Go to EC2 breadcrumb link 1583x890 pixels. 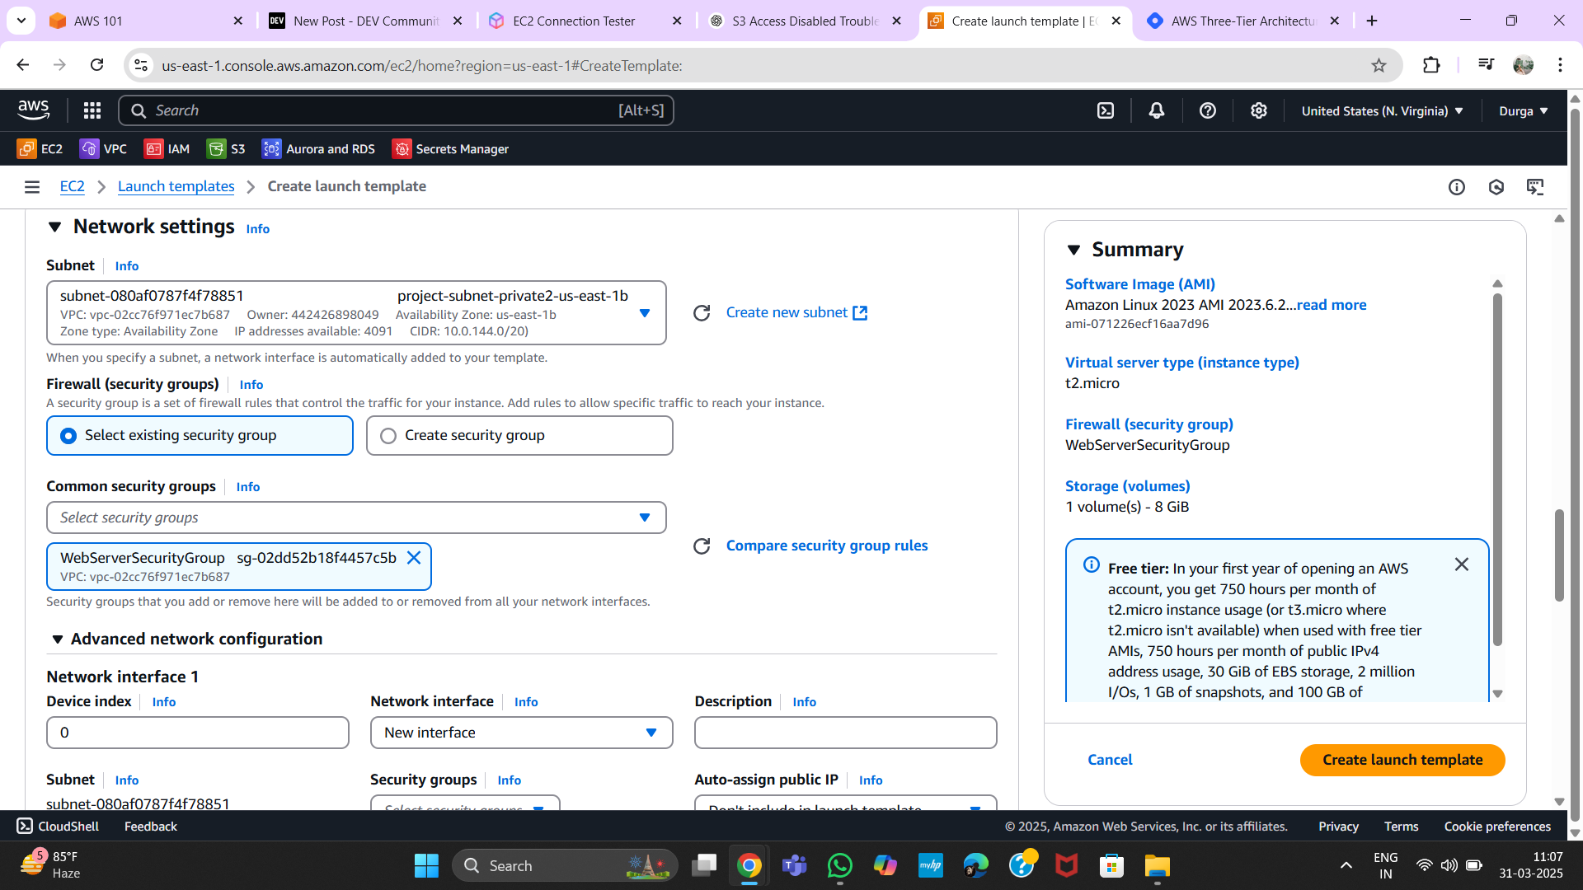click(x=72, y=187)
